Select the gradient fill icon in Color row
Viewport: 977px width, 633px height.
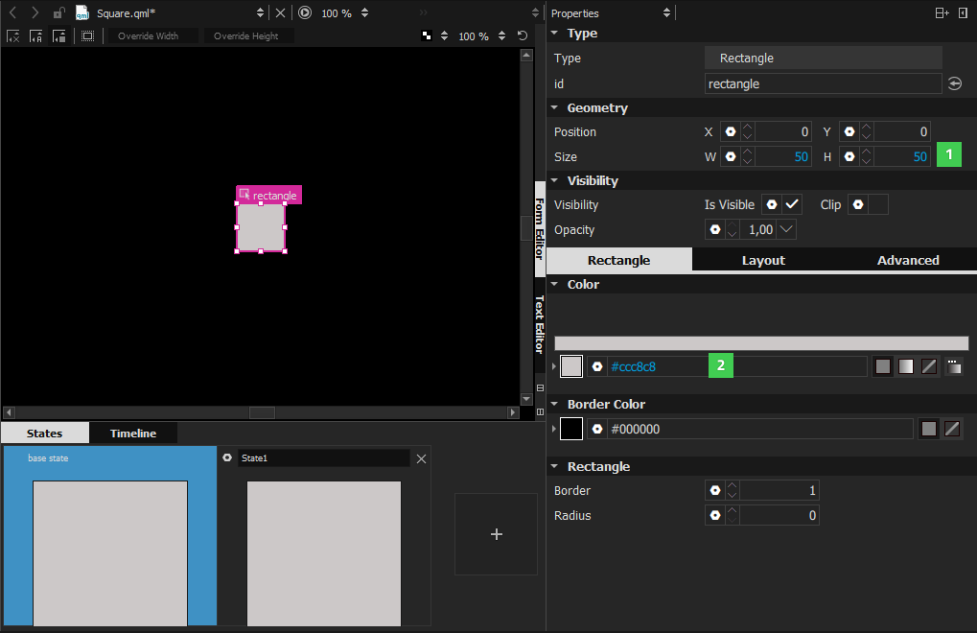click(x=906, y=366)
